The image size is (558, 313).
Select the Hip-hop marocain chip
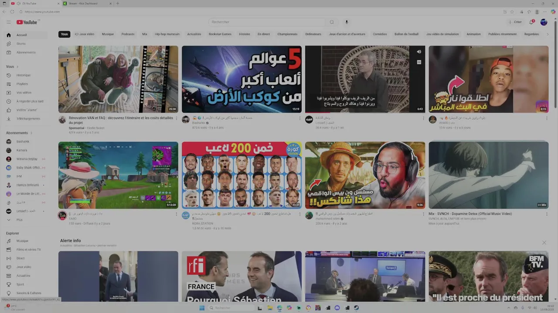[x=167, y=34]
